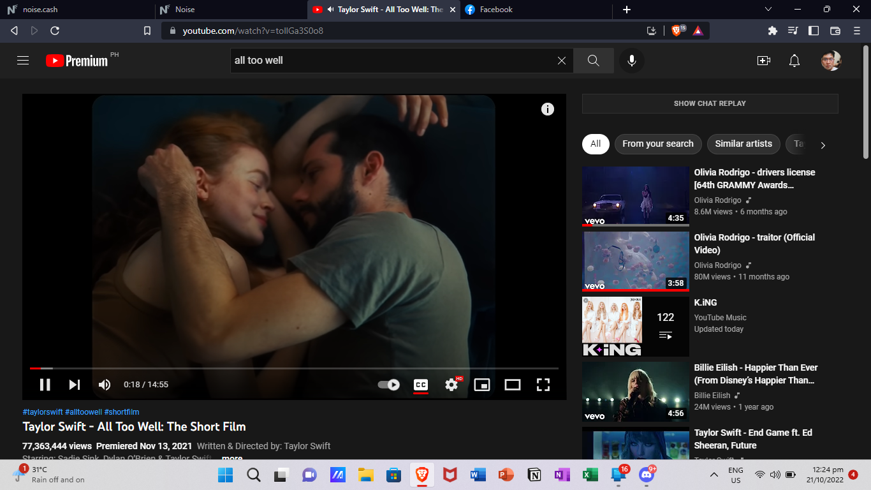Open player settings gear
871x490 pixels.
click(x=452, y=385)
